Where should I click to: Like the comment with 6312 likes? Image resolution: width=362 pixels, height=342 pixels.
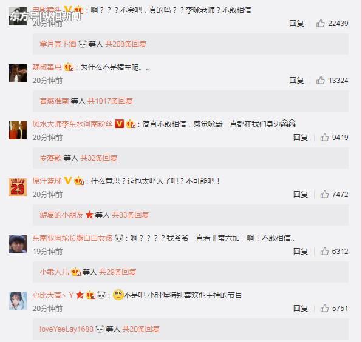pos(324,252)
